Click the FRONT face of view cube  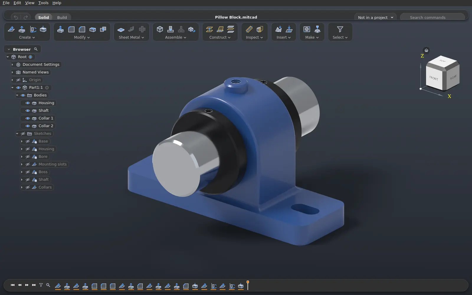click(x=434, y=78)
